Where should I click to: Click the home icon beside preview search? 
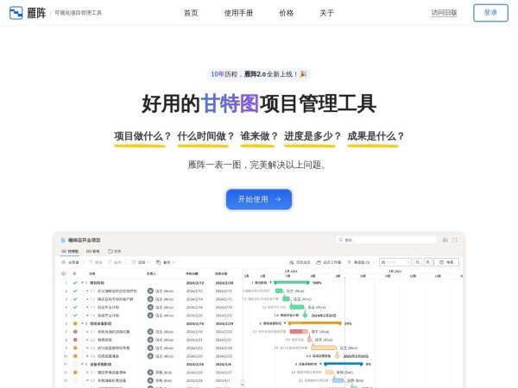point(445,240)
